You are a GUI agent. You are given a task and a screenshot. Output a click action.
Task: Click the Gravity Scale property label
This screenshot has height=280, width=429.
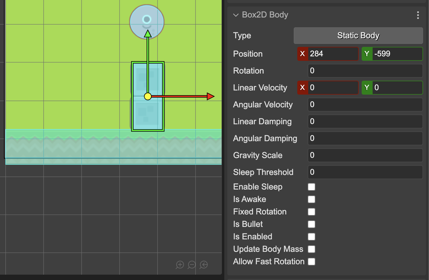coord(258,155)
